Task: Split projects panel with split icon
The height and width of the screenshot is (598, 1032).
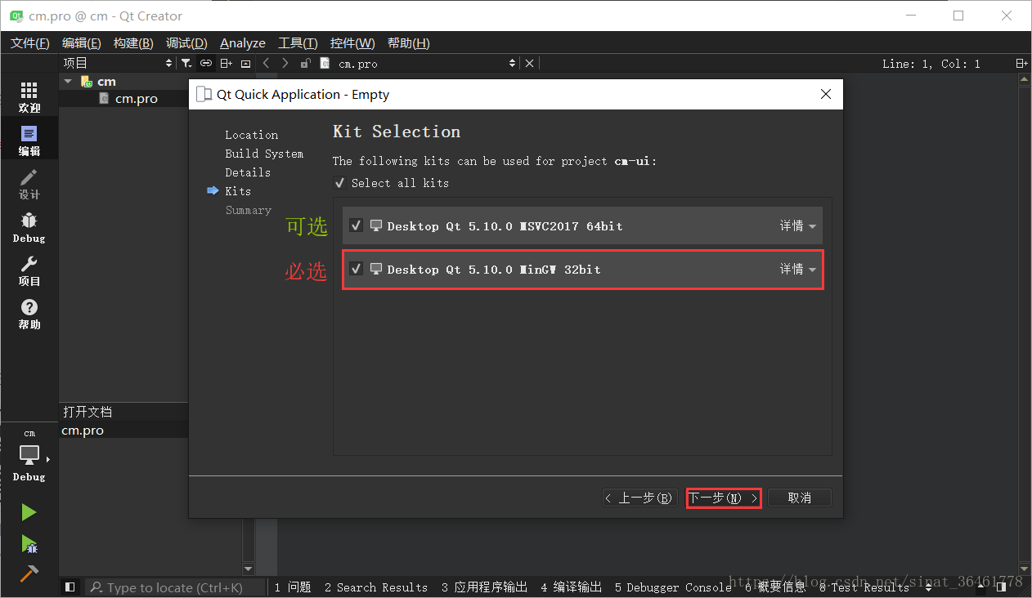Action: (x=226, y=63)
